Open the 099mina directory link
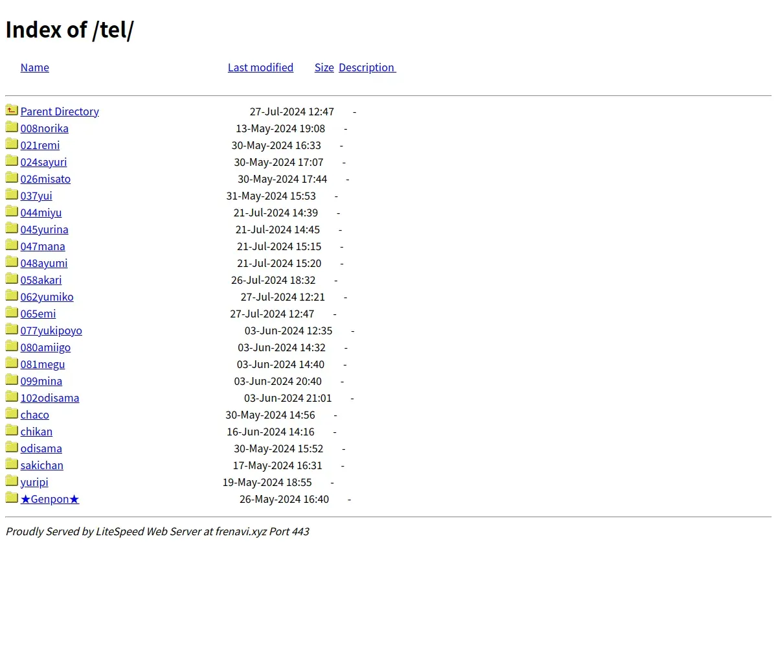Viewport: 777px width, 648px height. click(41, 381)
